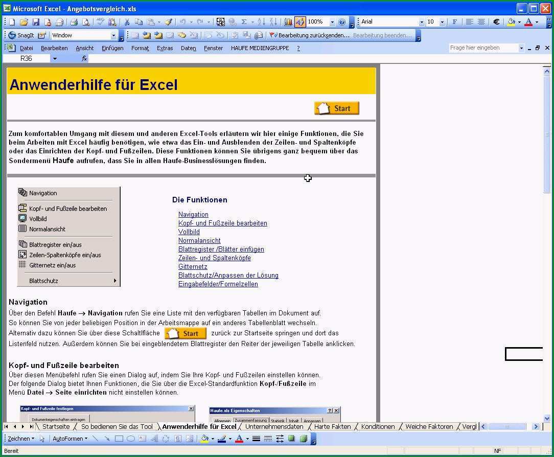
Task: Click the Copy icon
Action: [139, 22]
